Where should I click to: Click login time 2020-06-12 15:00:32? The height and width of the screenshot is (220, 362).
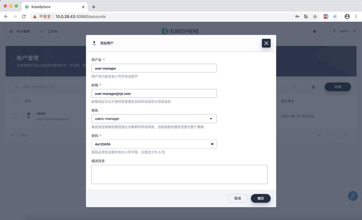point(297,116)
